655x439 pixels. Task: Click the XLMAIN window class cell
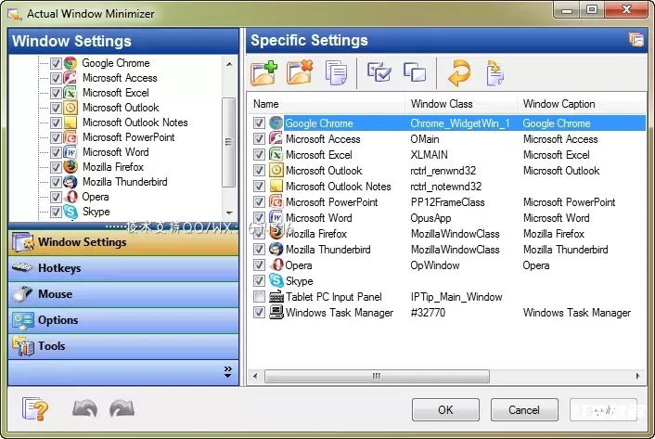[x=429, y=155]
